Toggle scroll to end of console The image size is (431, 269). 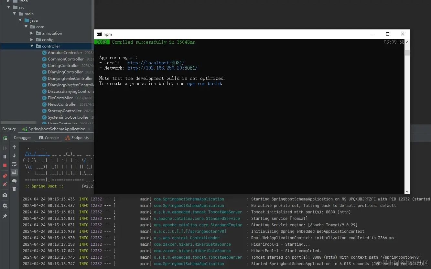(x=14, y=172)
